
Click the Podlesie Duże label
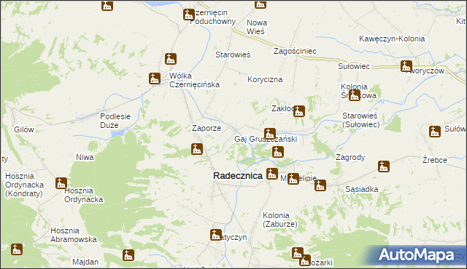click(x=115, y=121)
